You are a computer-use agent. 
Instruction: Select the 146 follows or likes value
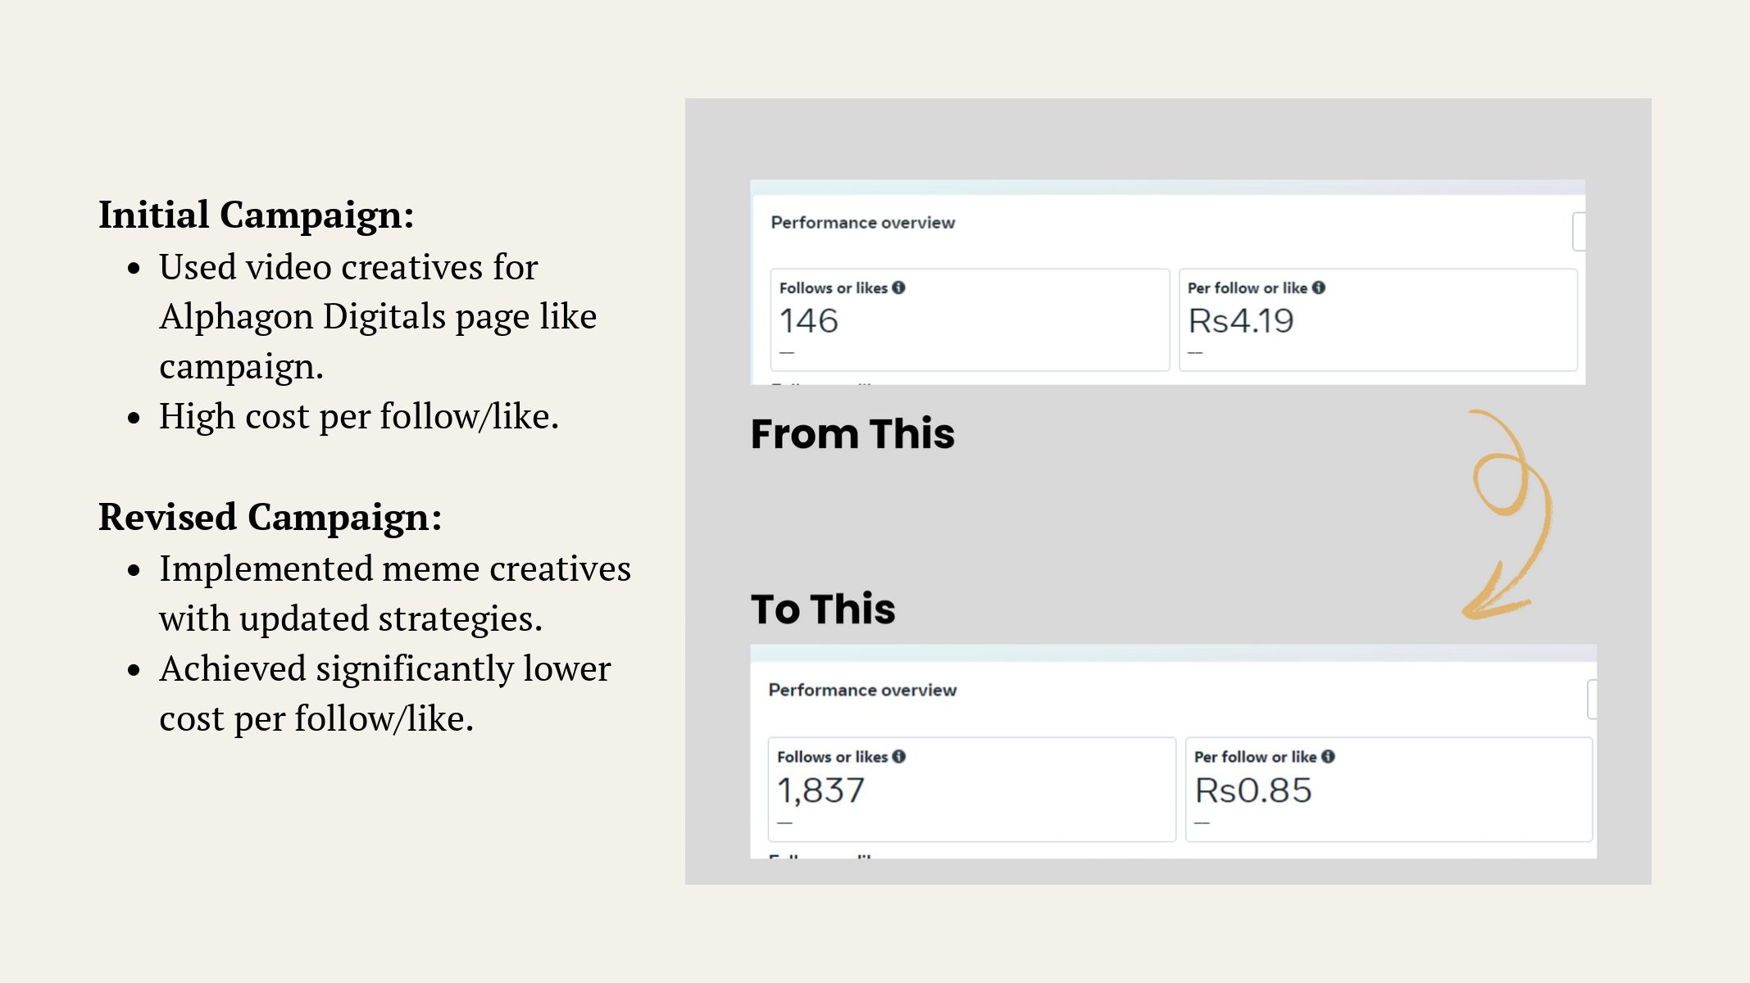coord(808,321)
